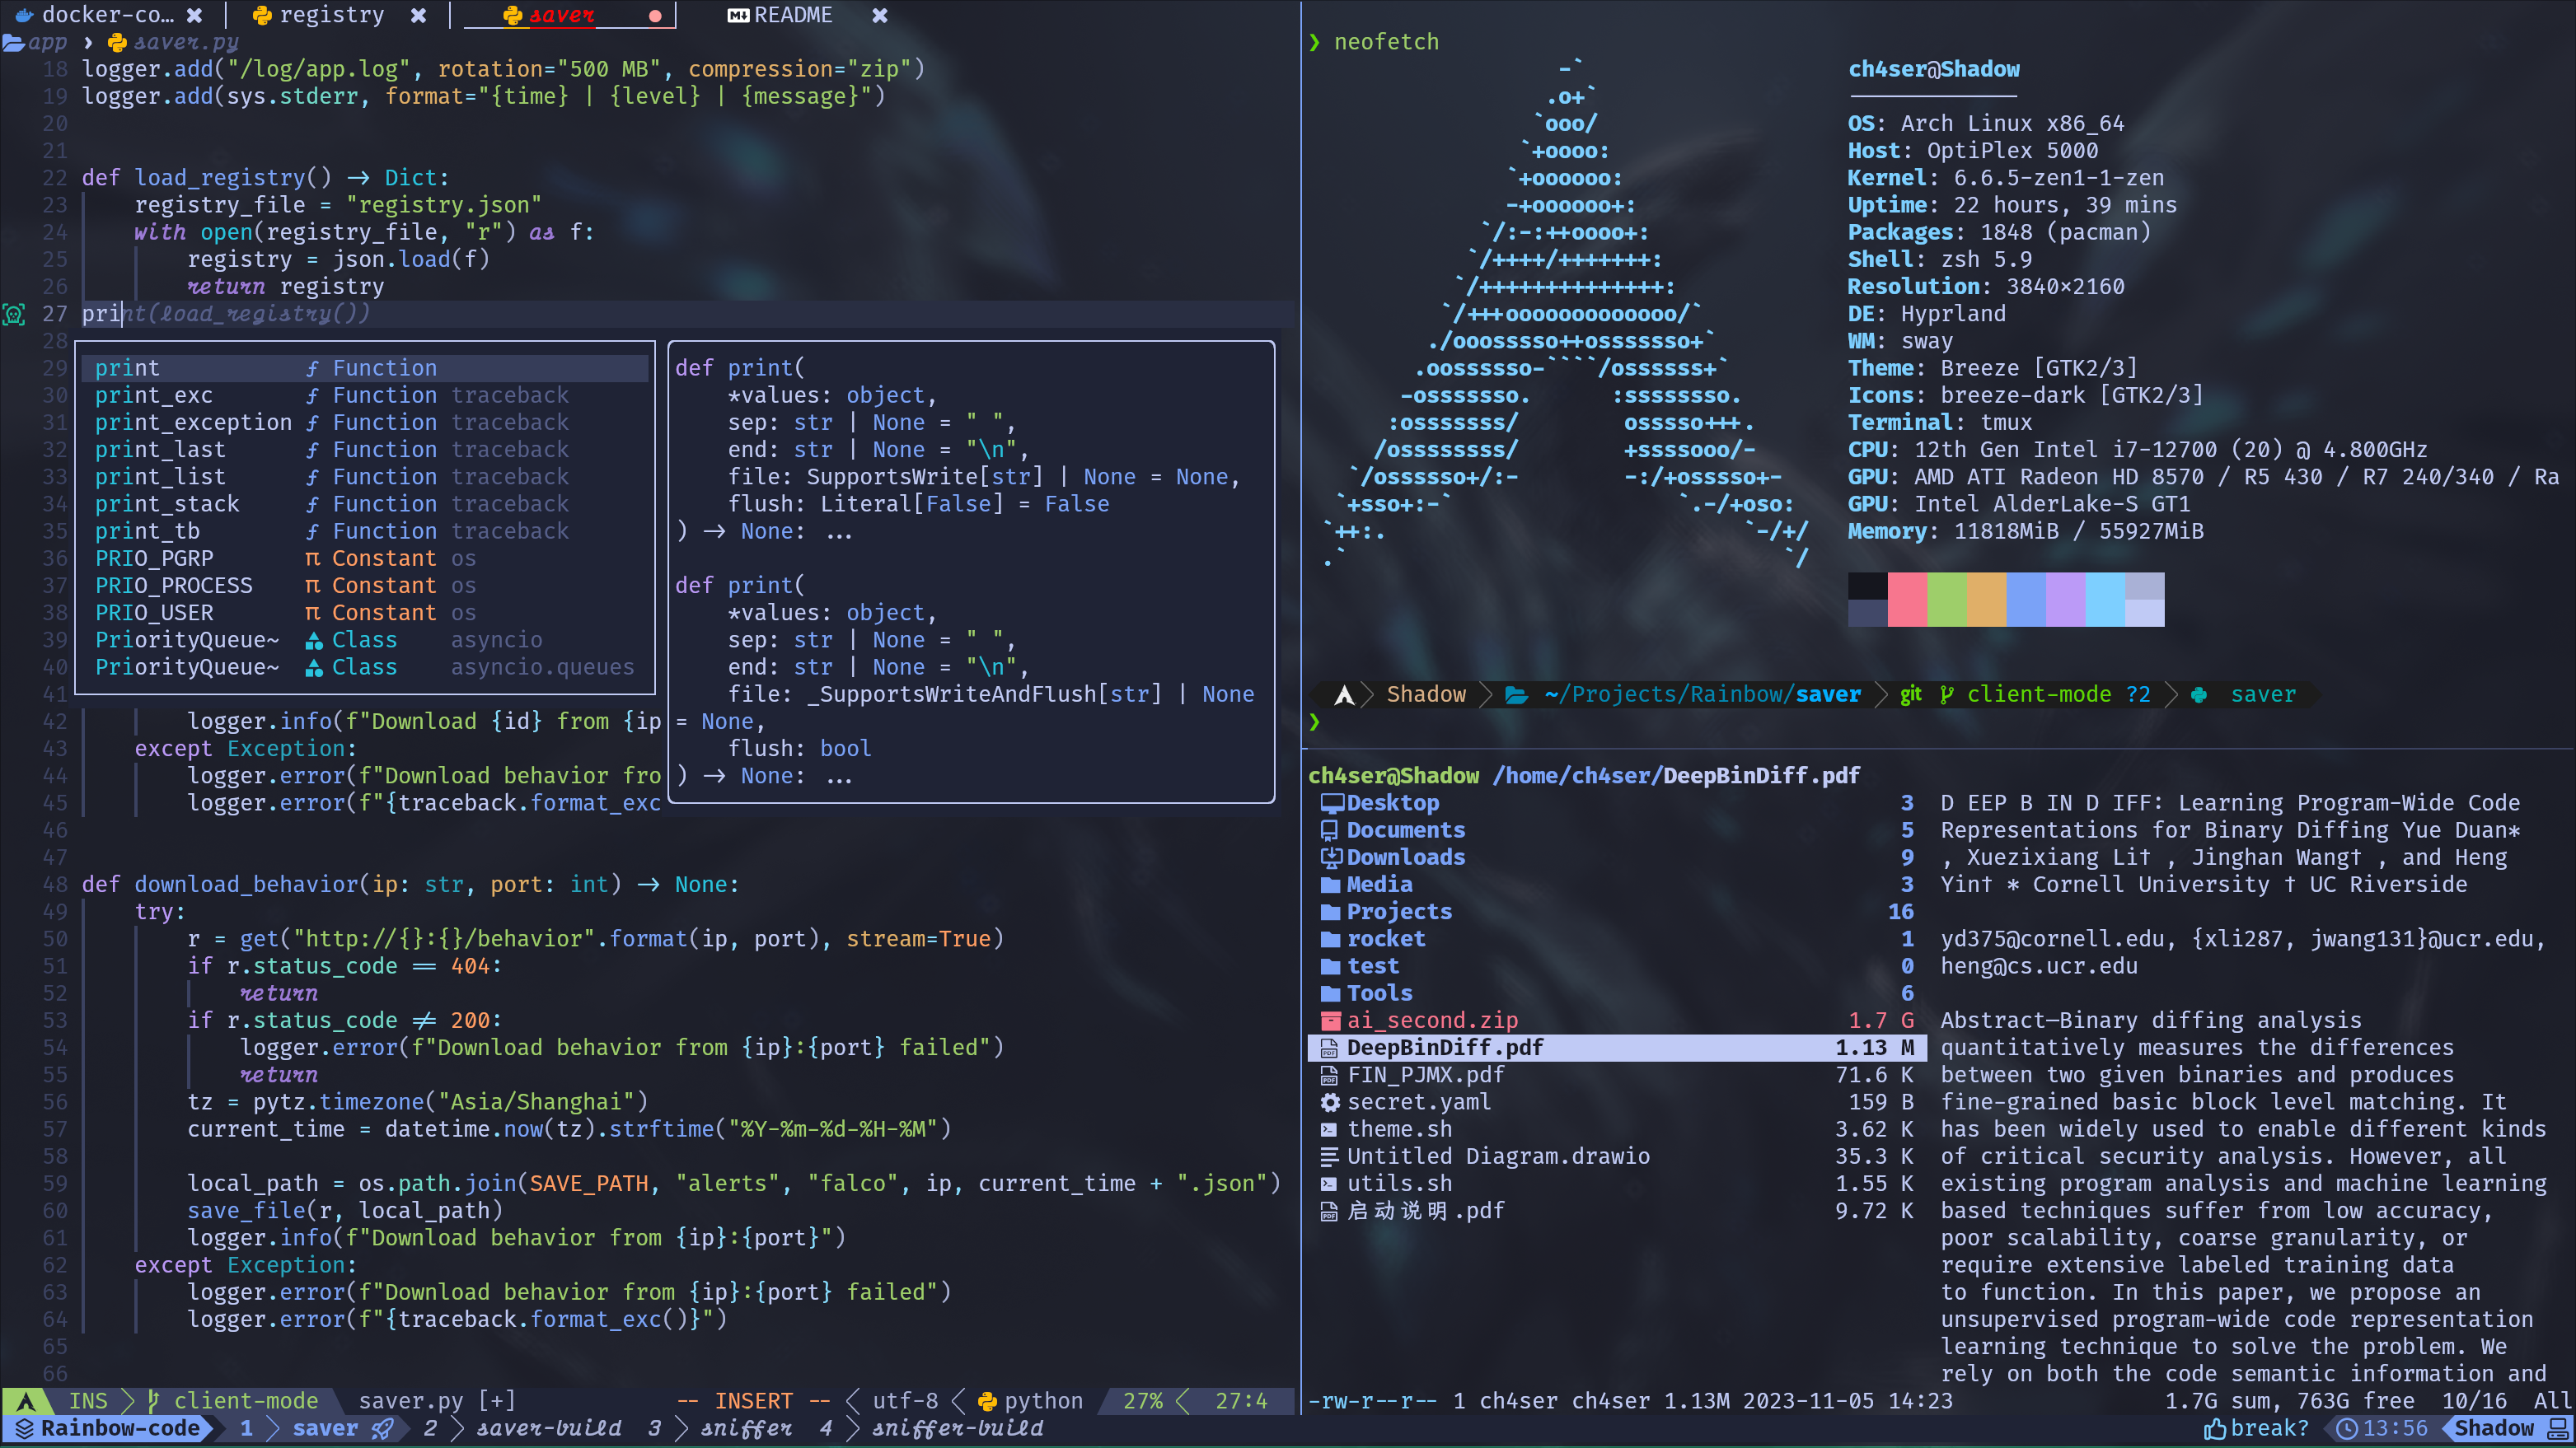Viewport: 2576px width, 1448px height.
Task: Expand the Tools directory
Action: tap(1379, 993)
